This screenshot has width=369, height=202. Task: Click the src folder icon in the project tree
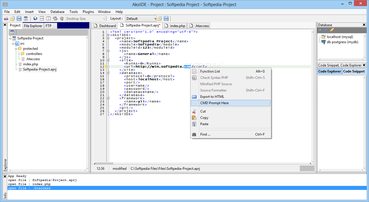tap(17, 43)
